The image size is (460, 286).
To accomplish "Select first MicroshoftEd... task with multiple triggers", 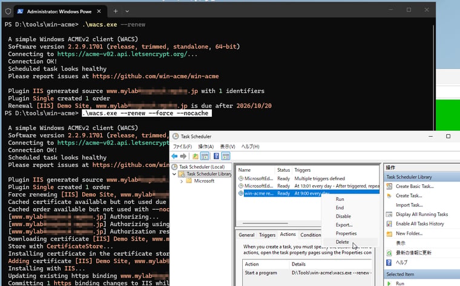I will [x=309, y=178].
